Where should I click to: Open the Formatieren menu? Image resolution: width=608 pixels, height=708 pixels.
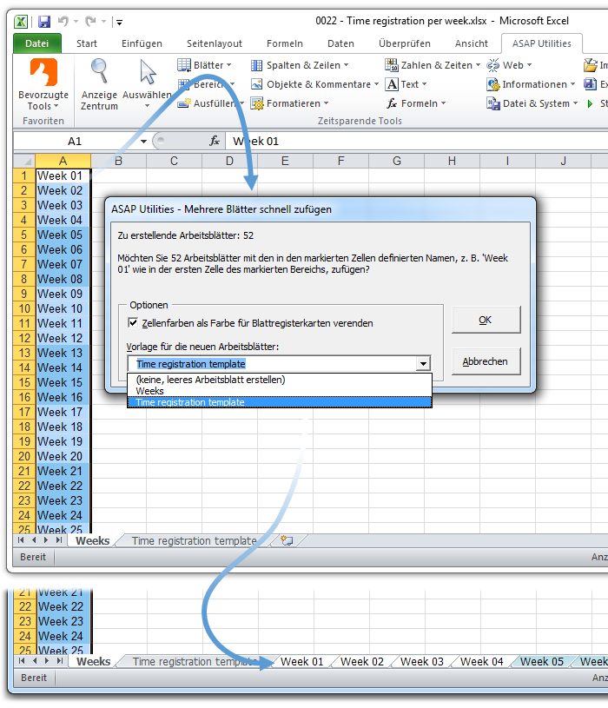pyautogui.click(x=289, y=104)
